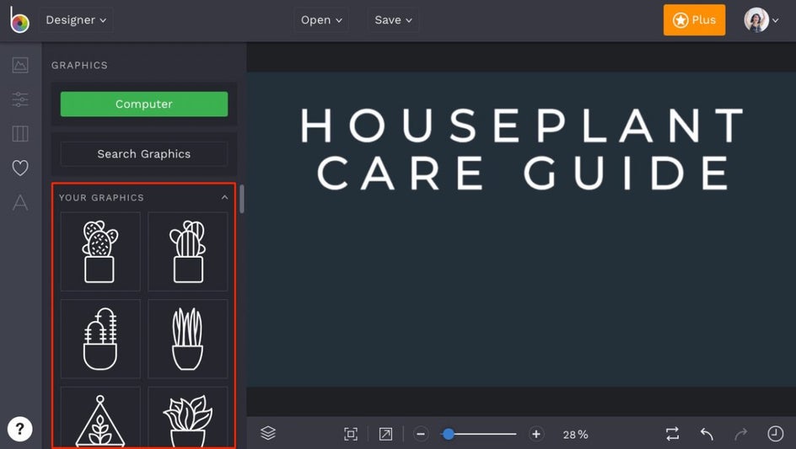Click the BeFunky logo icon
Screen dimensions: 796x449
[x=19, y=20]
